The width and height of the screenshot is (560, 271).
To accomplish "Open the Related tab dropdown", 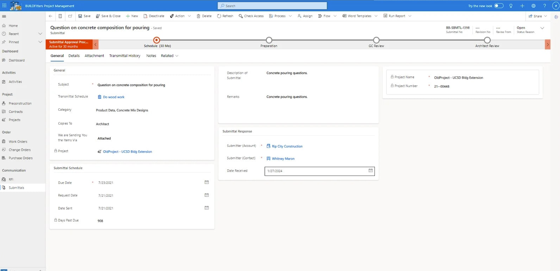I will [170, 56].
